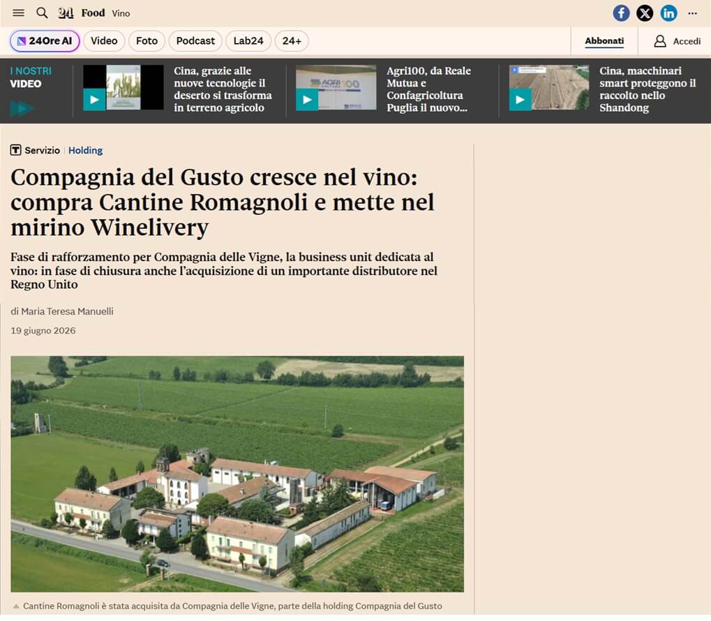Open the Vino subsection link
The image size is (711, 621).
121,14
